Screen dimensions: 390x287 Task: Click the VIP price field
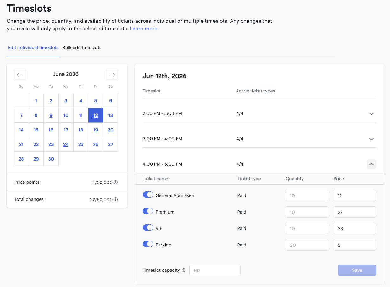354,228
